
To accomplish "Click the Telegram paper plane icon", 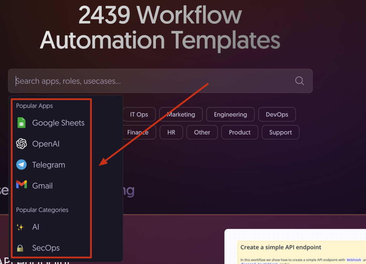I will click(x=21, y=165).
